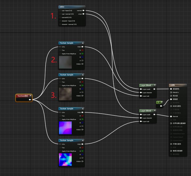Click the purple normal map thumbnail preview

tap(65, 128)
